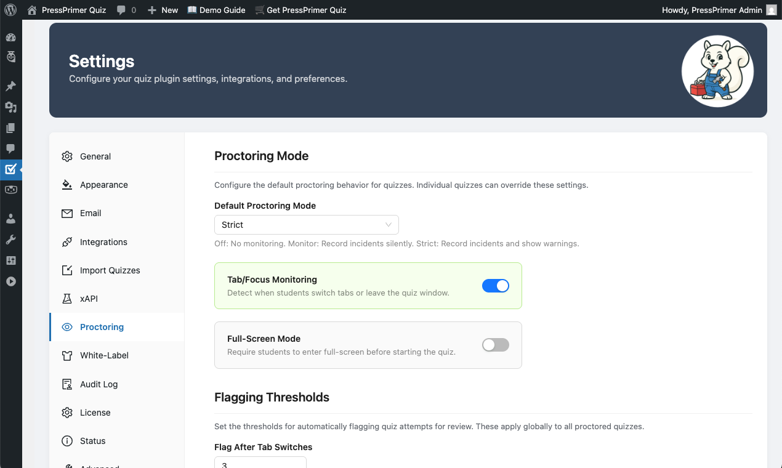Open Dashboard from the admin sidebar

(10, 37)
